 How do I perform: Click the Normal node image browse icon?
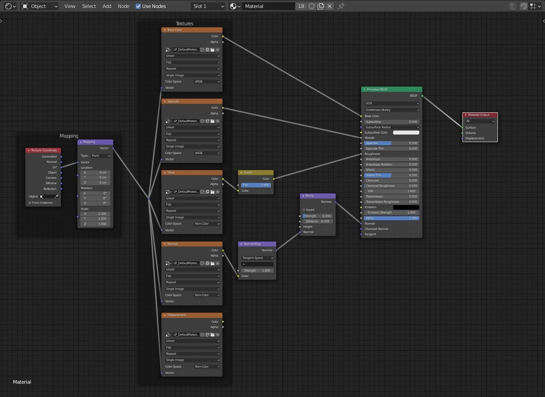pyautogui.click(x=168, y=263)
